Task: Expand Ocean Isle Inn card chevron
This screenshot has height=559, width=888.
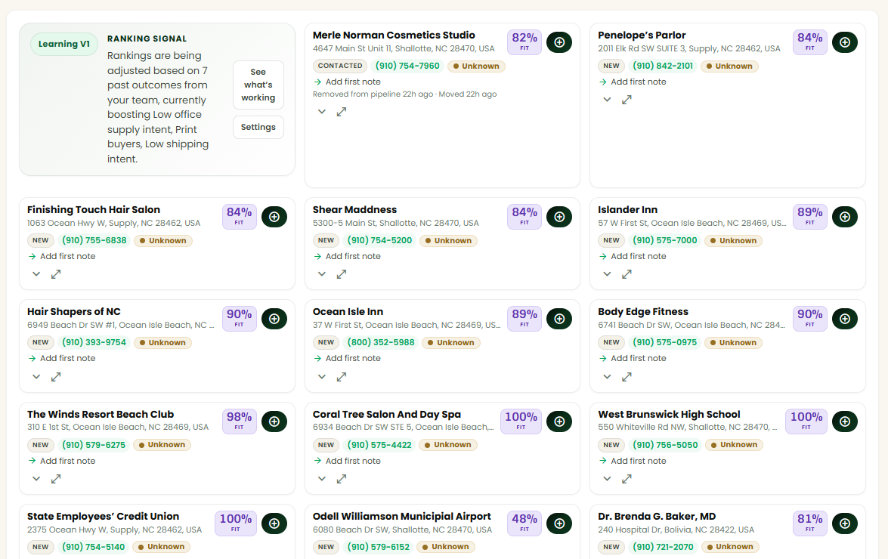Action: (x=322, y=377)
